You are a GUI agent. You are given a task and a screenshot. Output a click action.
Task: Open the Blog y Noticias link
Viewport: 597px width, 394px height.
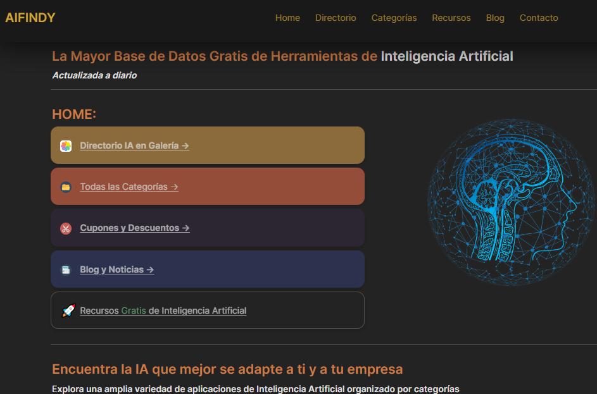(x=117, y=269)
